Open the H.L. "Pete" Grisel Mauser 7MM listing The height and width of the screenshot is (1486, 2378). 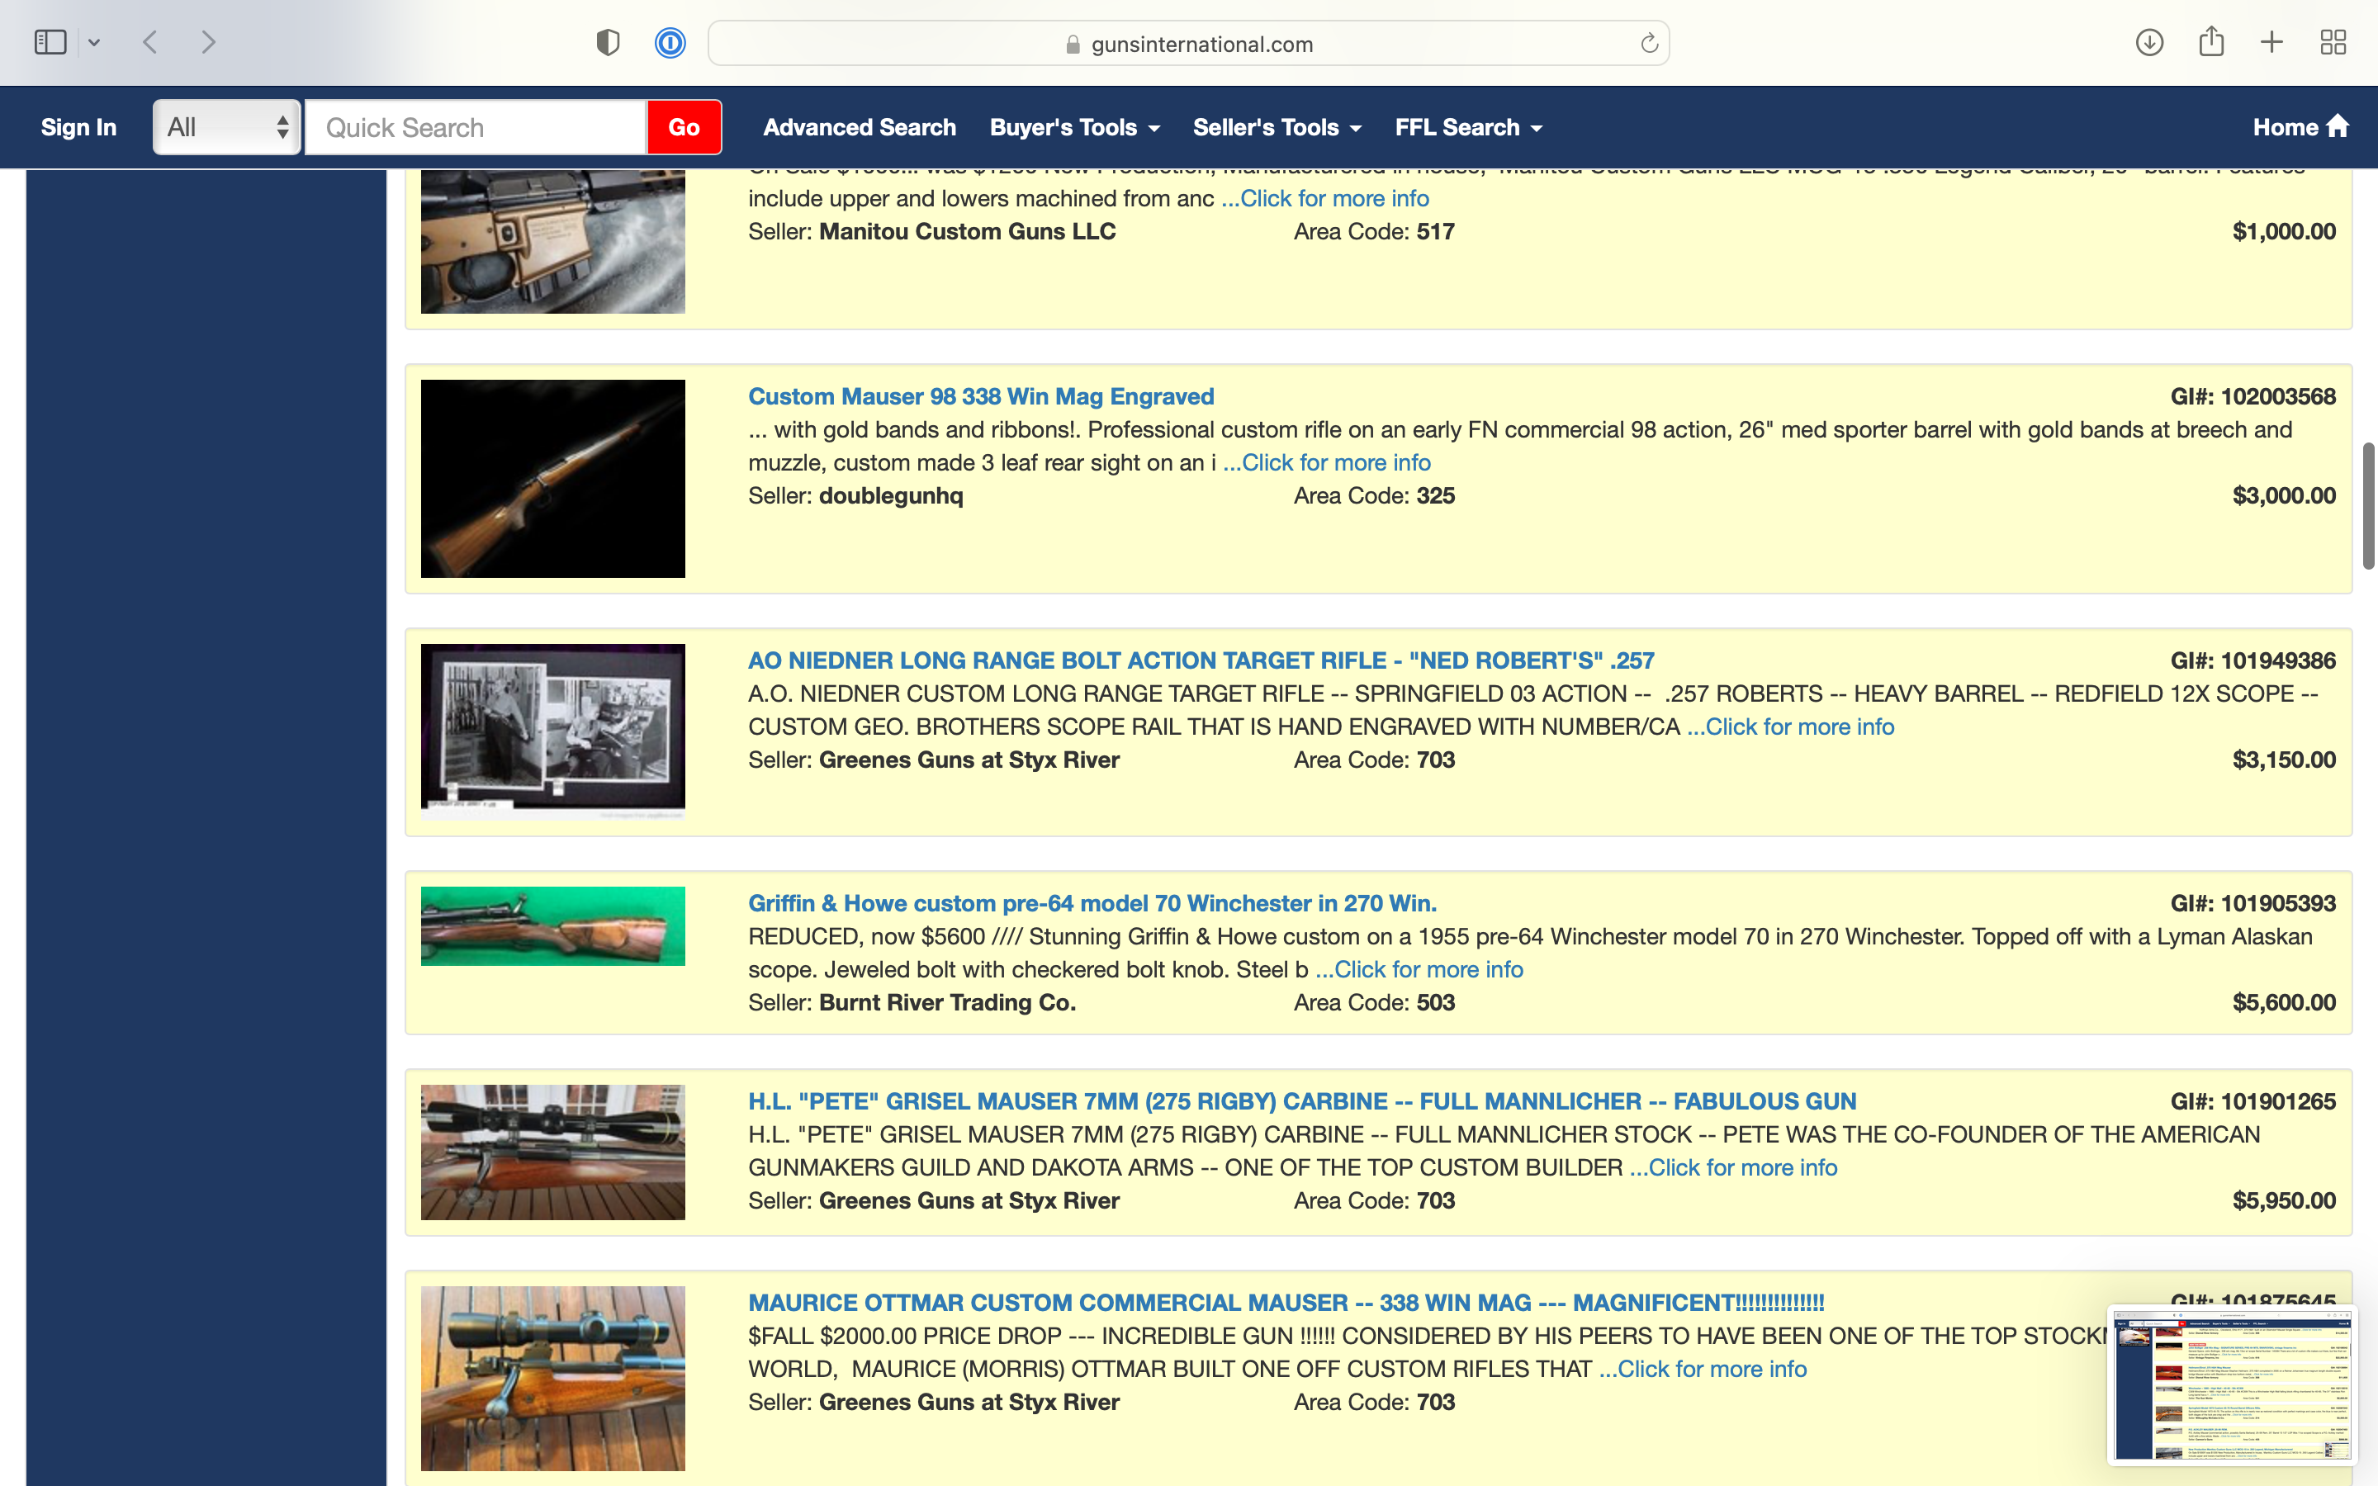1302,1102
